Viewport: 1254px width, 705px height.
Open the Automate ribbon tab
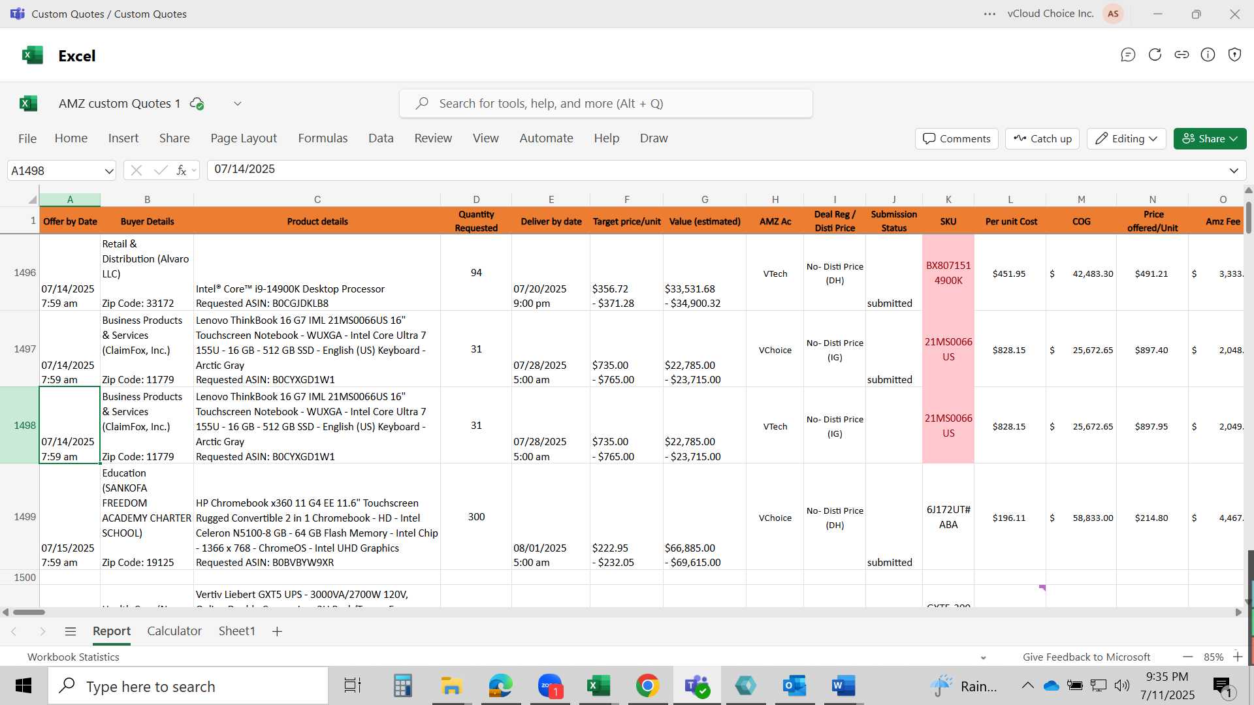(546, 138)
